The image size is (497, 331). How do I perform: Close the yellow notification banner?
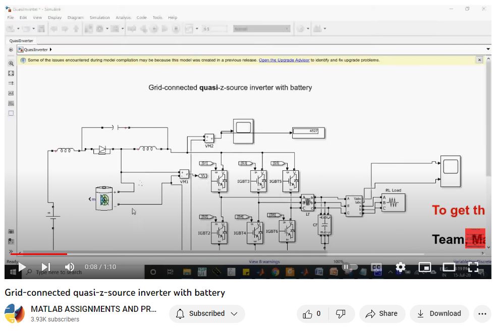479,60
